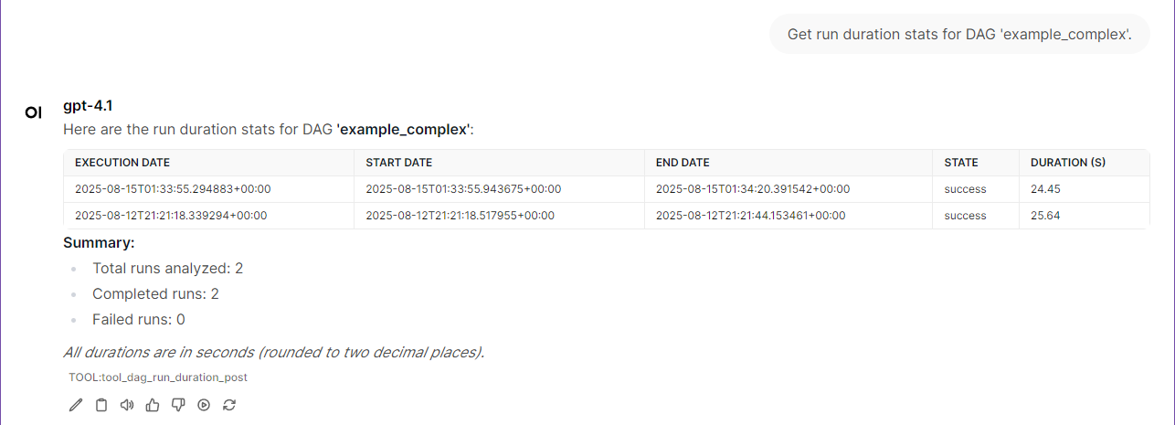Screen dimensions: 1175x425
Task: Click the OI model avatar icon
Action: (34, 112)
